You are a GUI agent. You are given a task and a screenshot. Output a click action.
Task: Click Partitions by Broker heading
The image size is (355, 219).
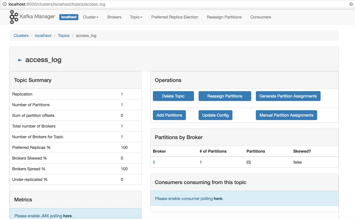pos(179,137)
